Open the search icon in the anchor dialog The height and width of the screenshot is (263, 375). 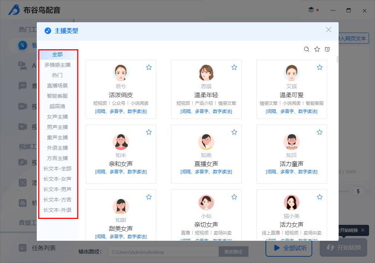point(307,49)
